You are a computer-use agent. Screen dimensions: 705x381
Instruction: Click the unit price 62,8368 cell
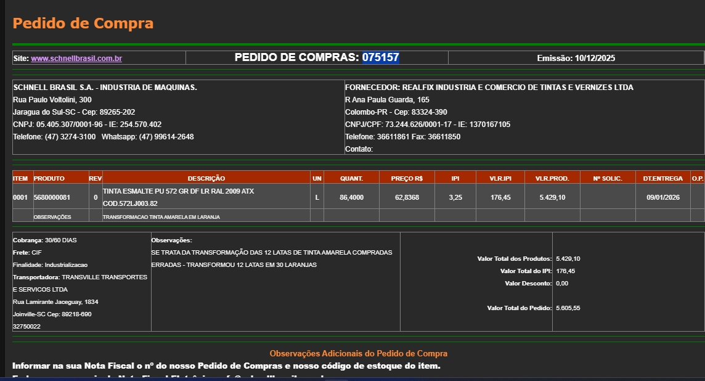(x=407, y=197)
